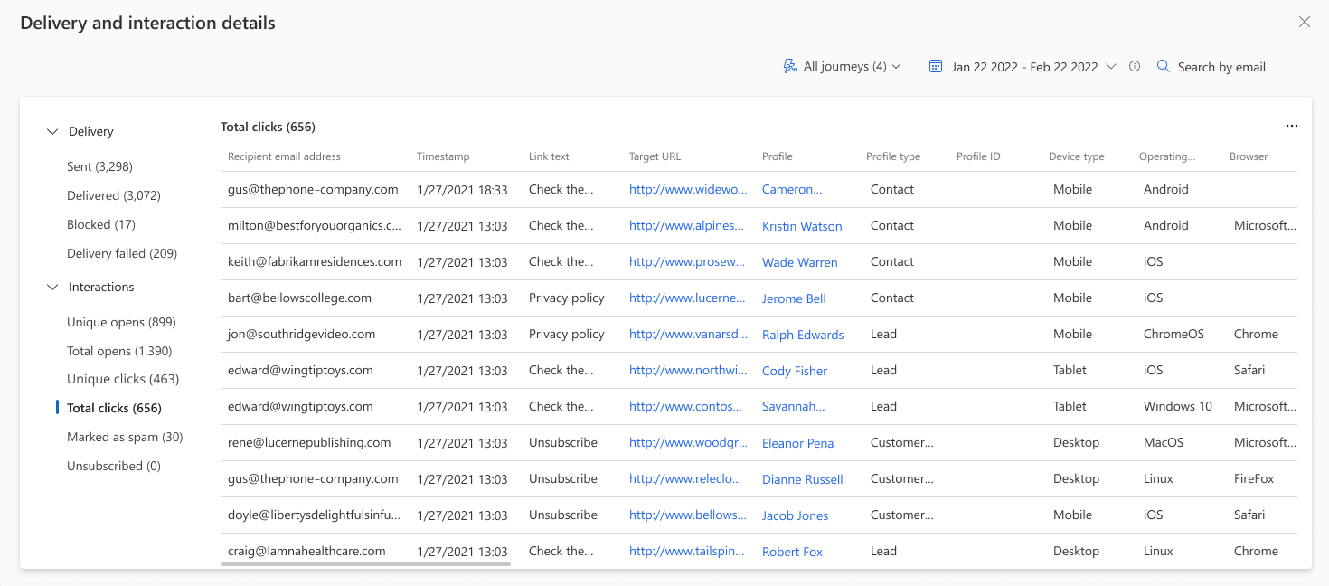Screen dimensions: 1329x586
Task: Open the more options ellipsis menu
Action: coord(1291,127)
